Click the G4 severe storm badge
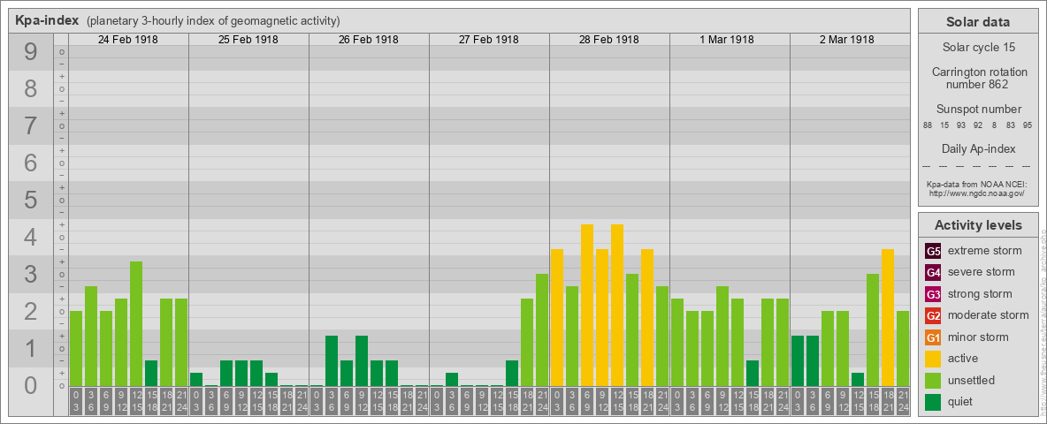This screenshot has height=424, width=1047. point(933,273)
